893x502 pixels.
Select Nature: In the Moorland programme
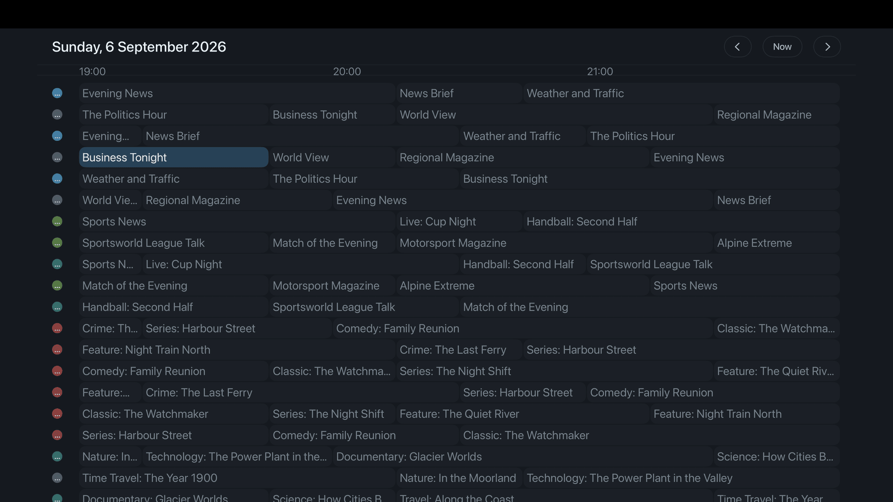click(x=459, y=478)
